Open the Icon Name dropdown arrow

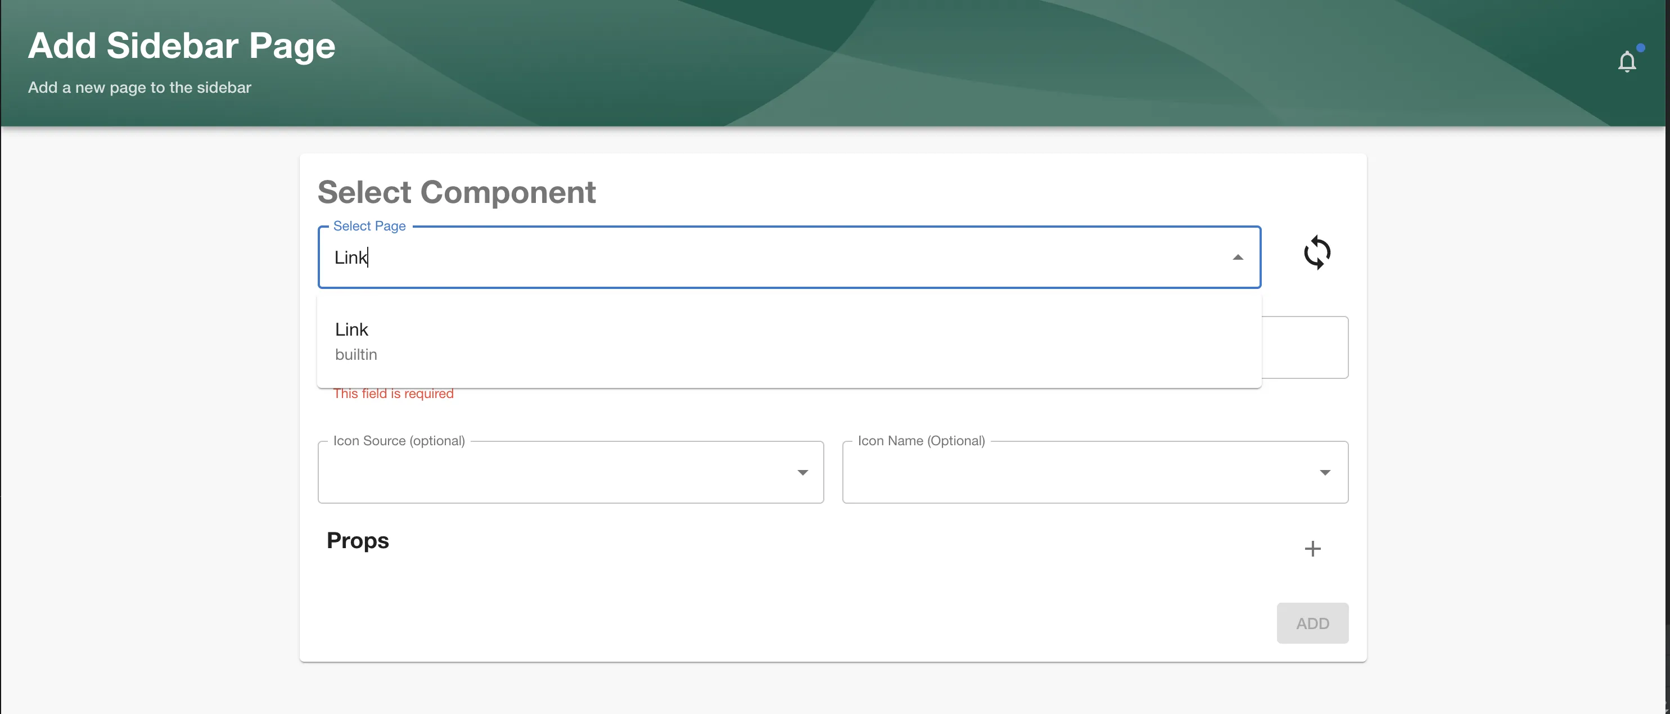click(1326, 473)
